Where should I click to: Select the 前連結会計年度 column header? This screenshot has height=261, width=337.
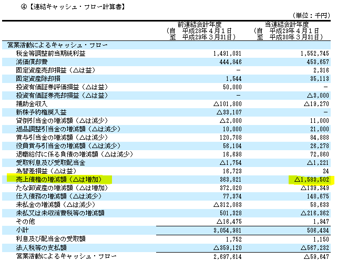click(x=199, y=25)
